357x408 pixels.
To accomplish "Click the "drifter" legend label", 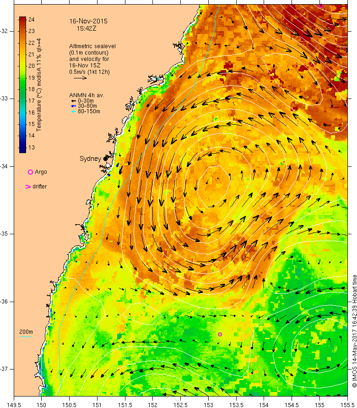I will tap(39, 187).
